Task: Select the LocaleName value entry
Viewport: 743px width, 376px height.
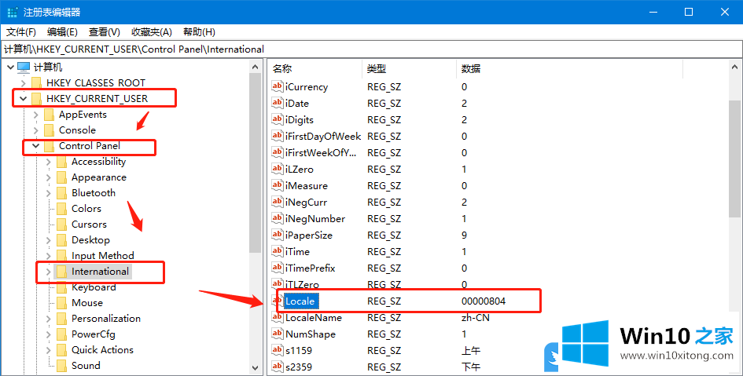Action: point(313,318)
